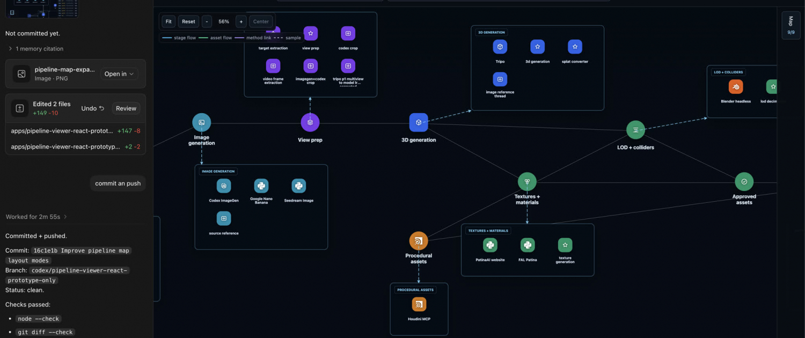Viewport: 805px width, 338px height.
Task: Select the LOD + colliders stage node
Action: coord(635,130)
